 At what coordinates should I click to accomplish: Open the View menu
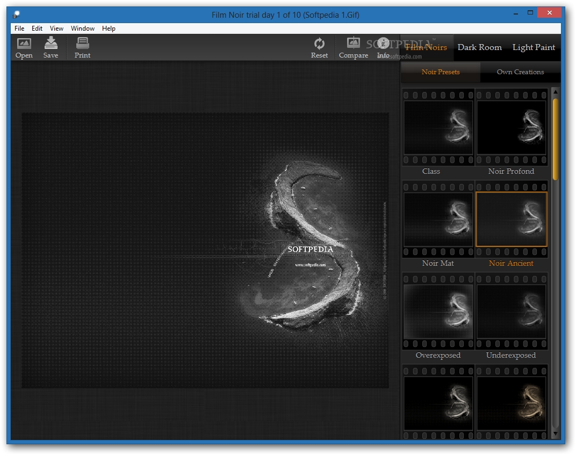56,29
